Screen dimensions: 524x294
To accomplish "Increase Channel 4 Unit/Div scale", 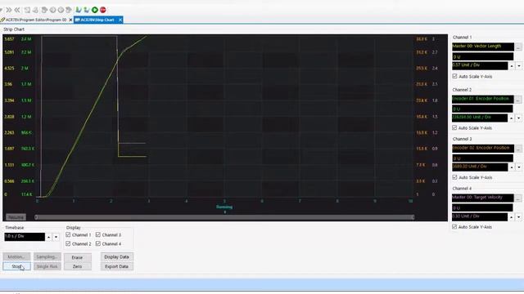I will (x=512, y=217).
